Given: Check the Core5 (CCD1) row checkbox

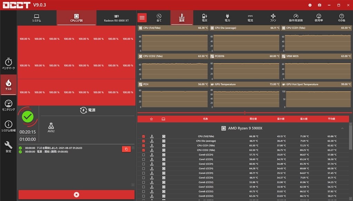Looking at the screenshot, I should click(143, 178).
